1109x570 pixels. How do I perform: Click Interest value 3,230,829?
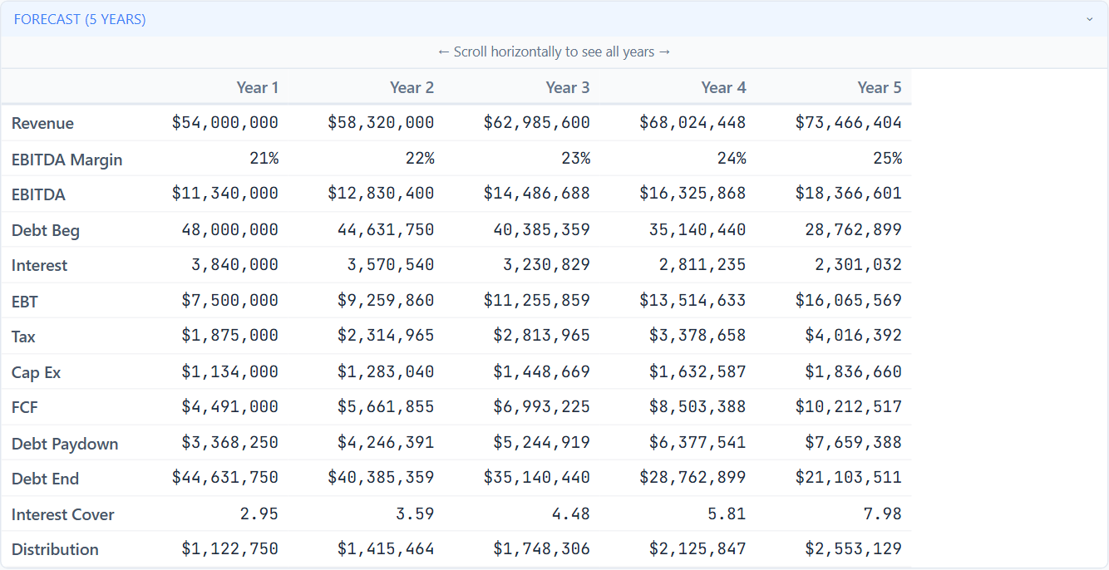coord(546,265)
